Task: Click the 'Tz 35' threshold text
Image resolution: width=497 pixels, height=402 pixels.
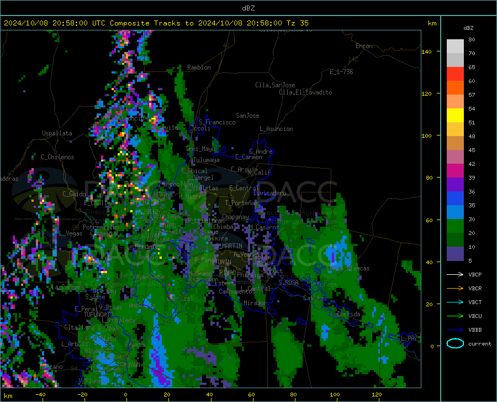Action: pyautogui.click(x=297, y=23)
